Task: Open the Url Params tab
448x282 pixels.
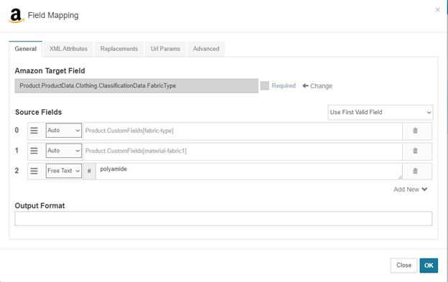Action: coord(165,49)
